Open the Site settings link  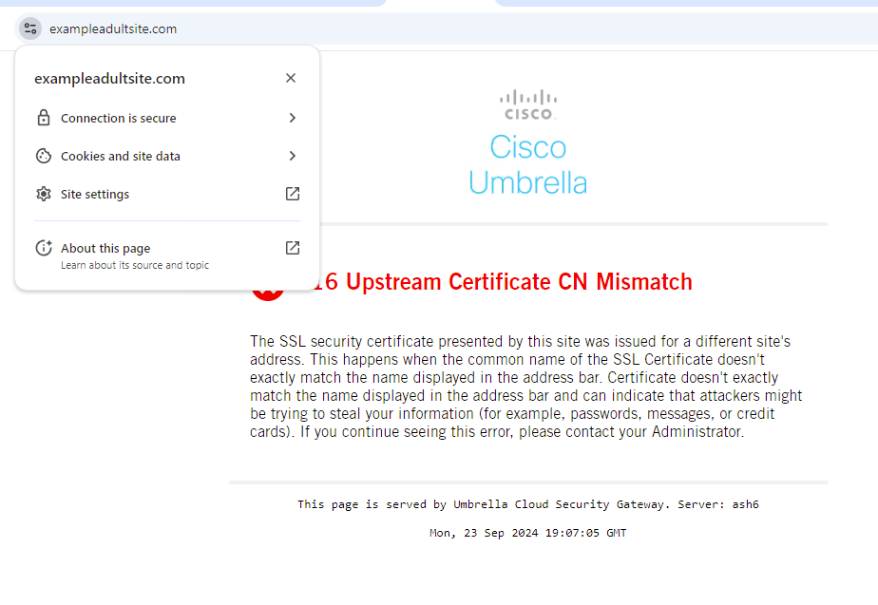coord(95,194)
